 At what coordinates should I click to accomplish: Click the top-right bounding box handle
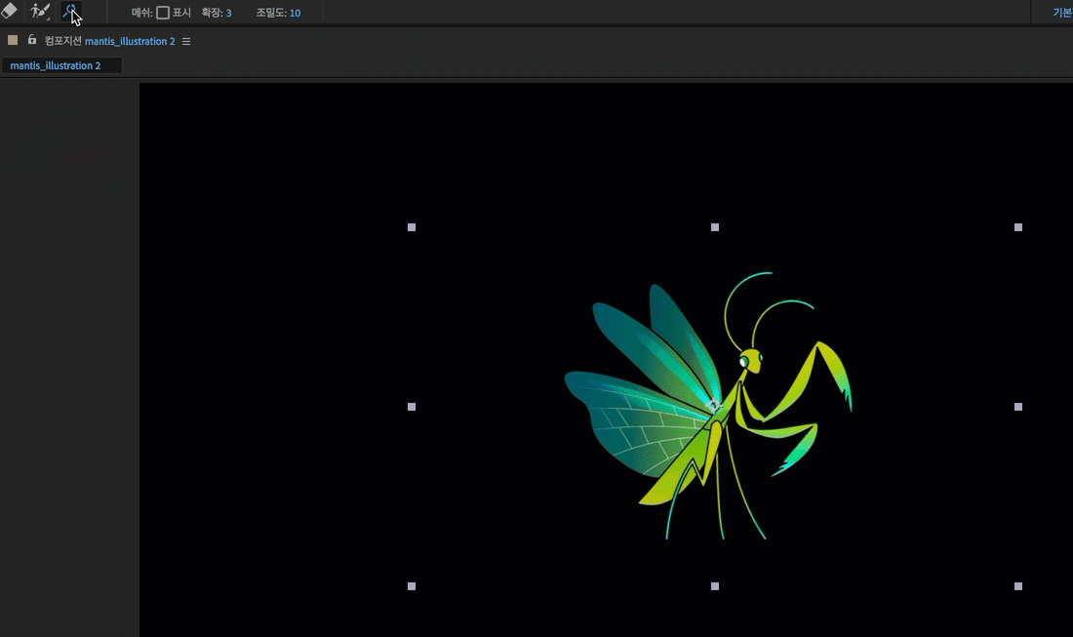pyautogui.click(x=1018, y=227)
